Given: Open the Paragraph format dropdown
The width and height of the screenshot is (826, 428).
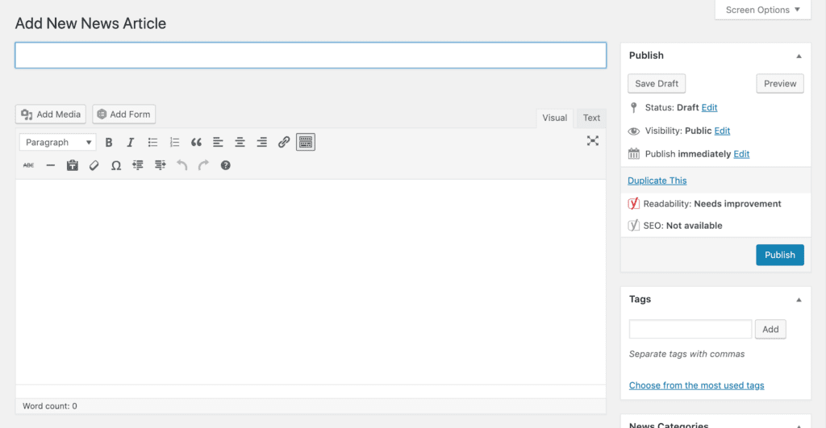Looking at the screenshot, I should click(57, 143).
